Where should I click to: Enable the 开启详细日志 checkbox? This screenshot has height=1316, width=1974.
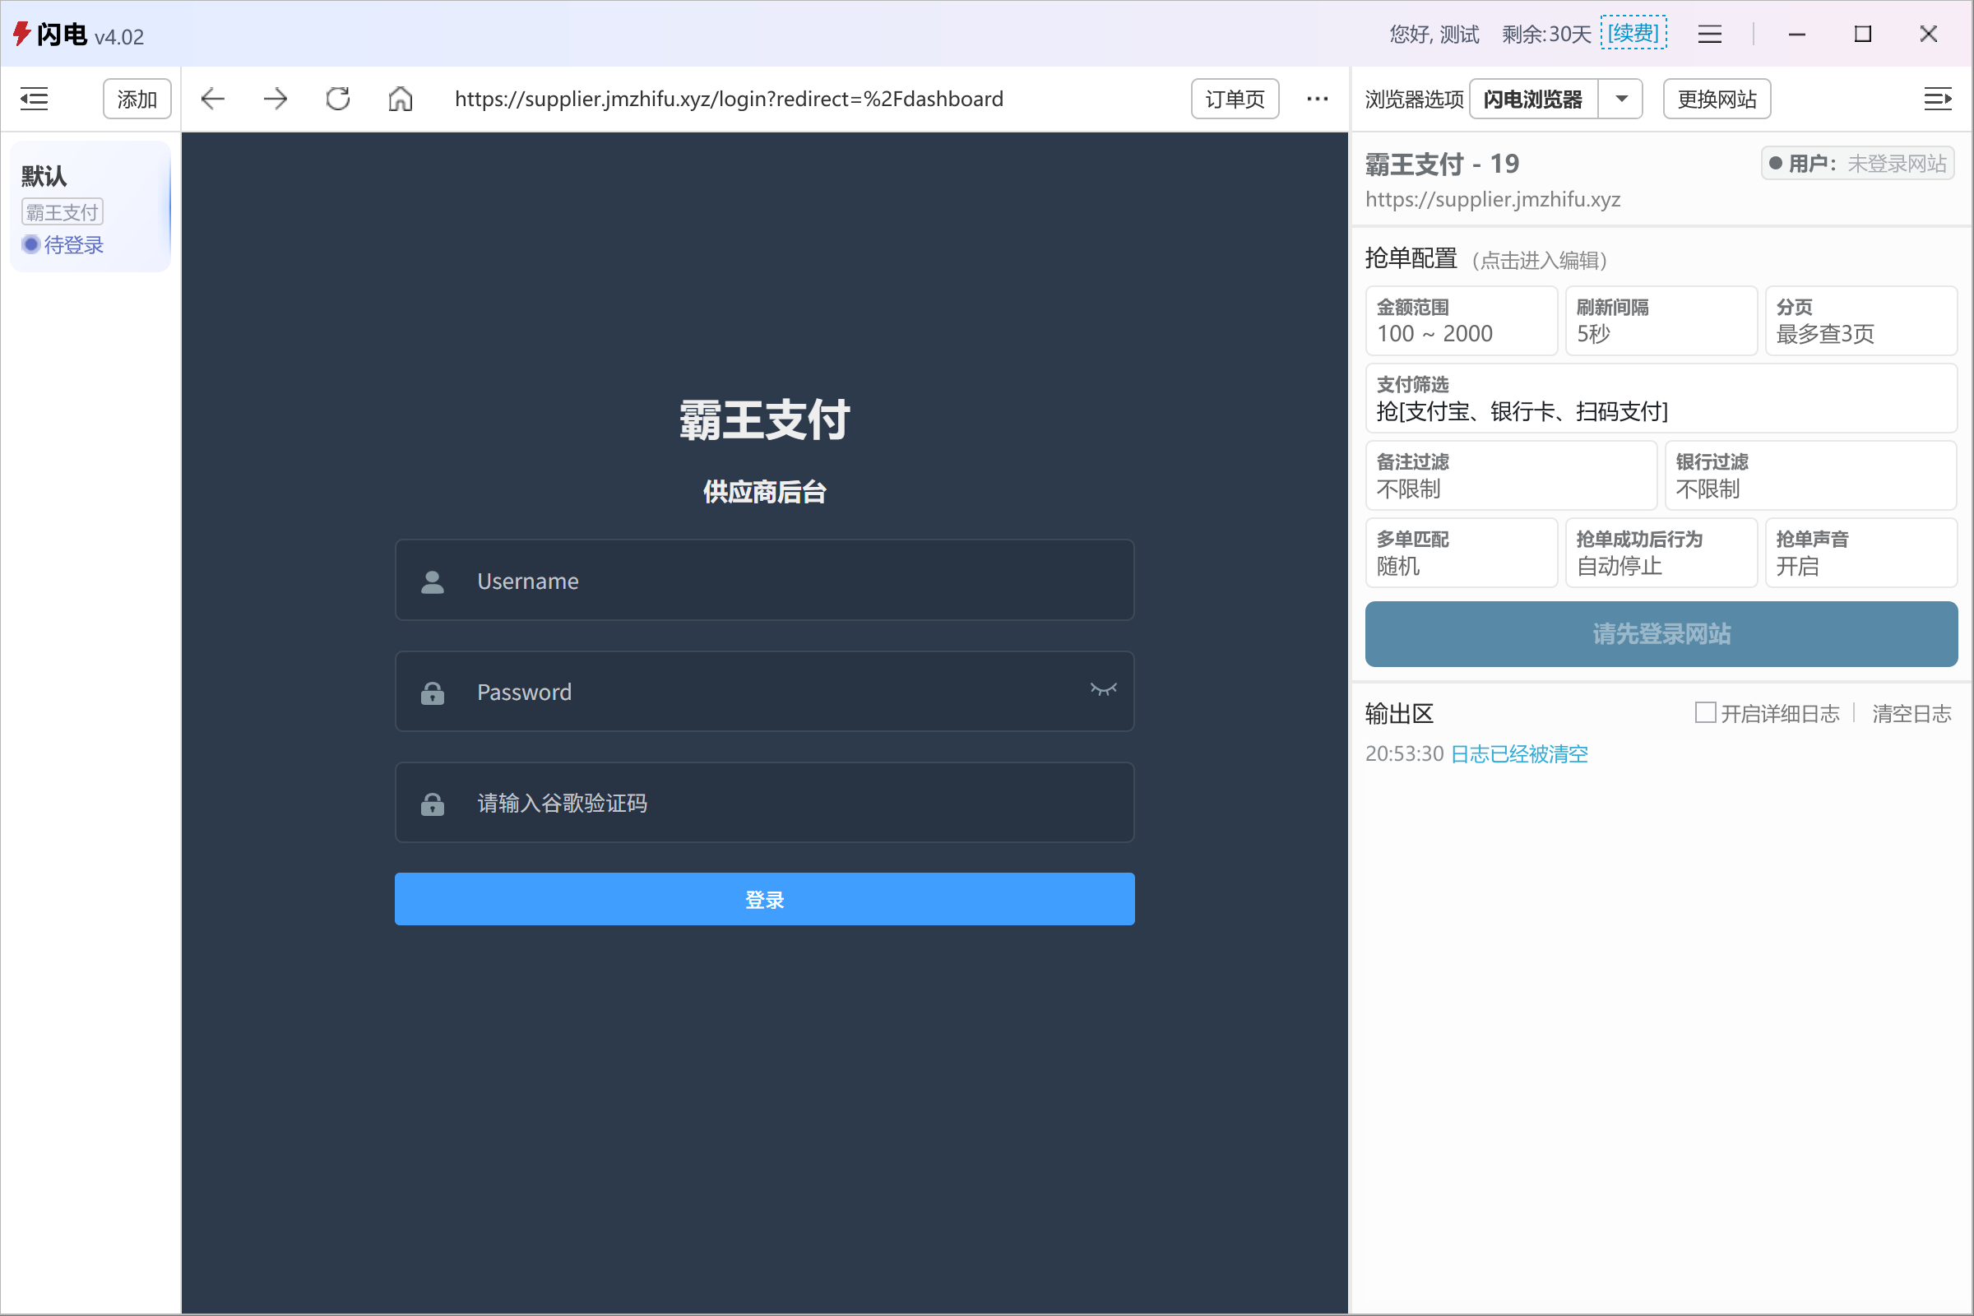1704,712
